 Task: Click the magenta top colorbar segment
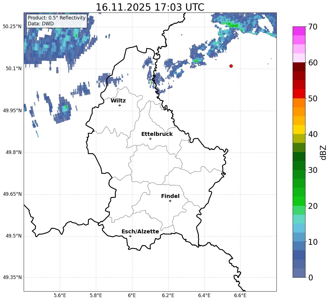coord(299,31)
